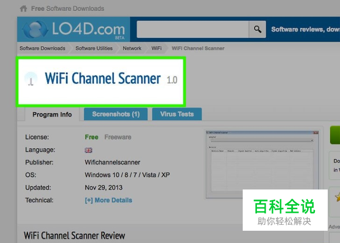The height and width of the screenshot is (243, 340).
Task: Go to the Software Utilities breadcrumb
Action: 94,48
